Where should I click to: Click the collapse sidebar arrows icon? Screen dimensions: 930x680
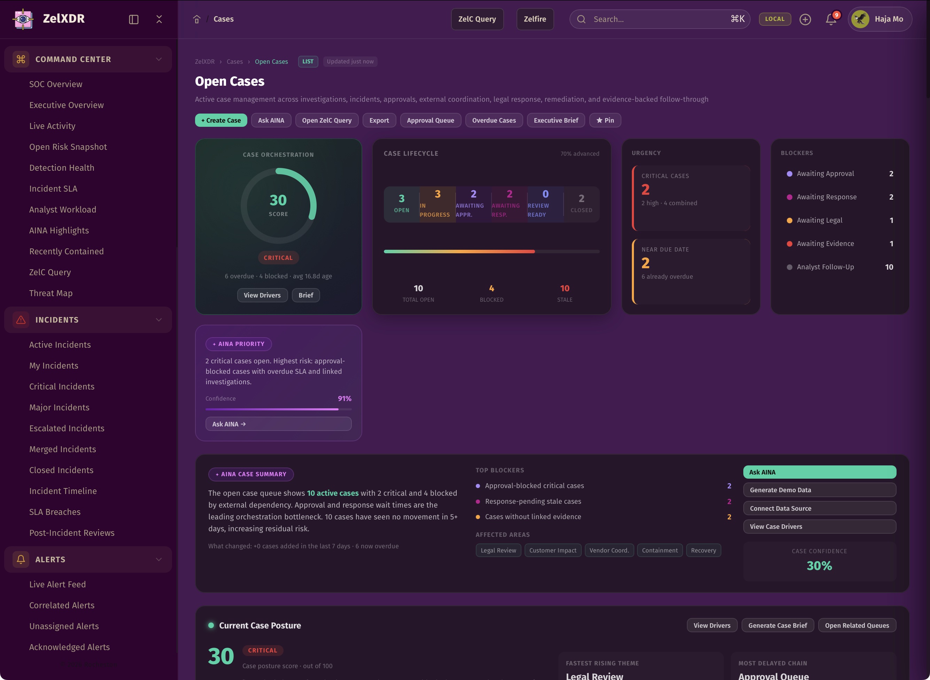tap(159, 20)
